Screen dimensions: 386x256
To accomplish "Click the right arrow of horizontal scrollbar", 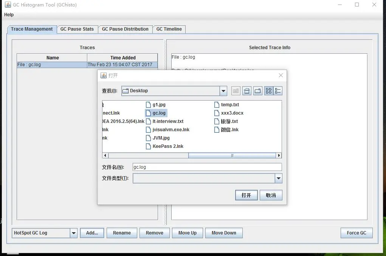I will pyautogui.click(x=279, y=155).
